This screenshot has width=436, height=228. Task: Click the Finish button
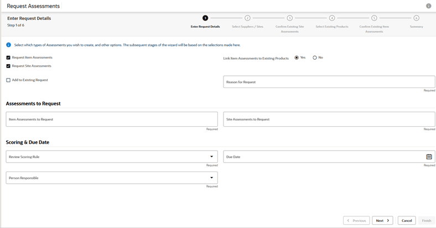tap(426, 220)
